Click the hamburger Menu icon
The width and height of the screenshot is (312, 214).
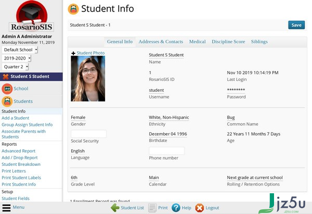6,208
